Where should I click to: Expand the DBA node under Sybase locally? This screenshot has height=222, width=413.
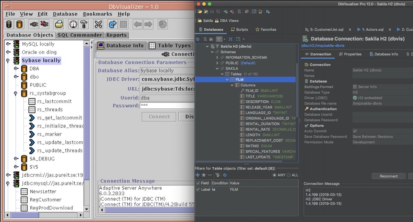[x=16, y=68]
